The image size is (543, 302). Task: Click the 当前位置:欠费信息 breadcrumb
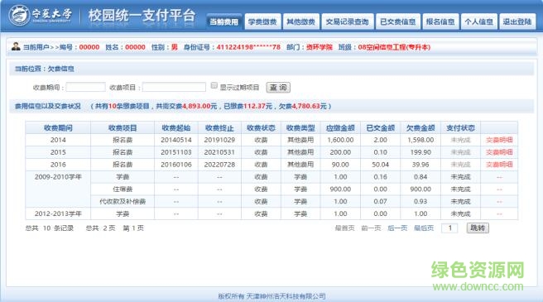coord(44,69)
